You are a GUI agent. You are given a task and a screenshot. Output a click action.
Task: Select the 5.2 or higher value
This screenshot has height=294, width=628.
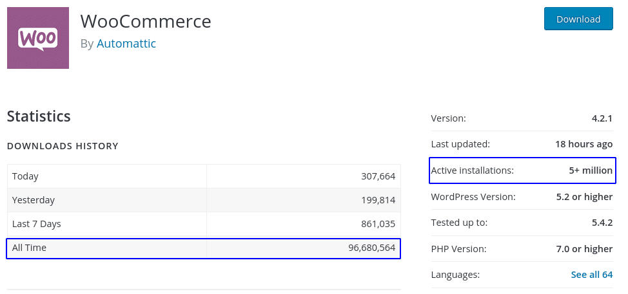584,197
